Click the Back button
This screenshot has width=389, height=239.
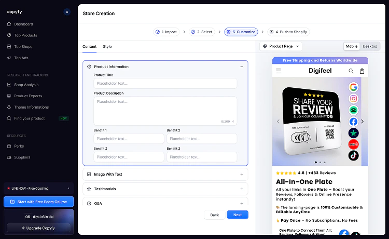[x=215, y=215]
